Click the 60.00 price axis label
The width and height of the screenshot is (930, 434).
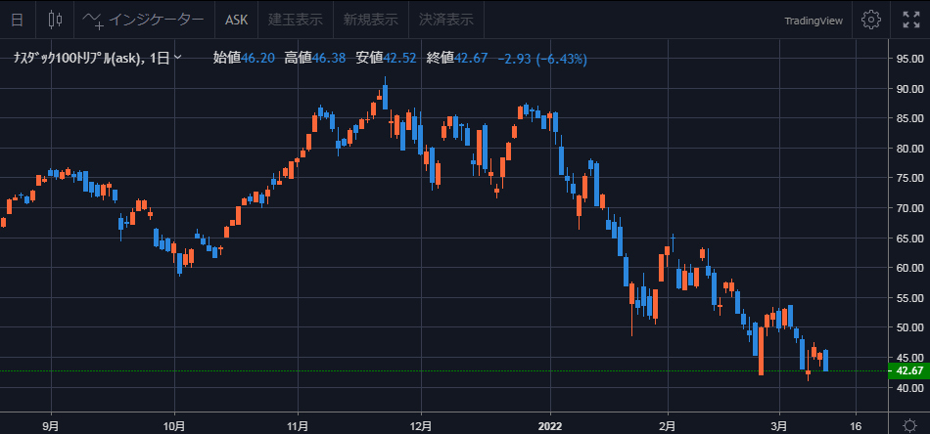coord(908,268)
